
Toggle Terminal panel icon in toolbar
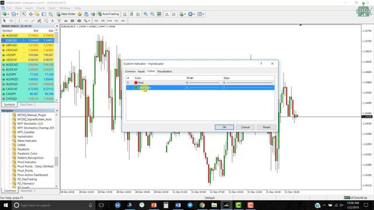pyautogui.click(x=44, y=14)
